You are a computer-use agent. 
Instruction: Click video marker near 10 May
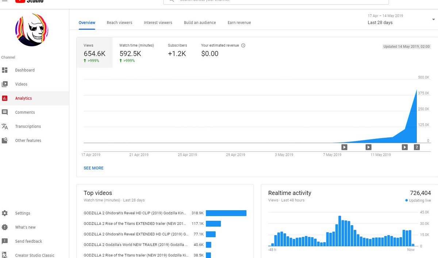(x=368, y=147)
